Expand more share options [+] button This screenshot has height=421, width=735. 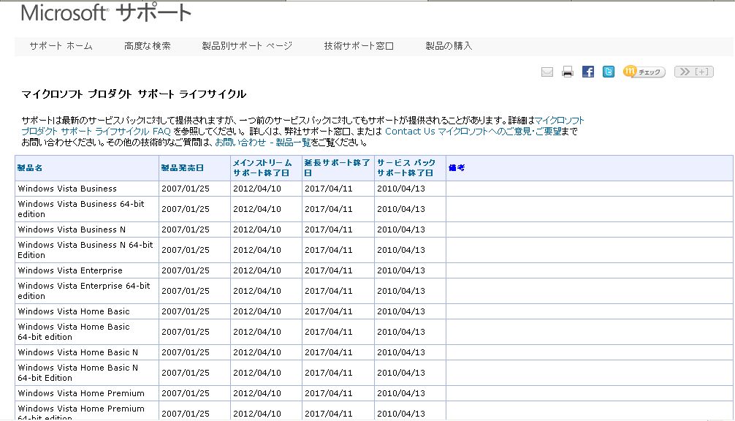tap(694, 72)
